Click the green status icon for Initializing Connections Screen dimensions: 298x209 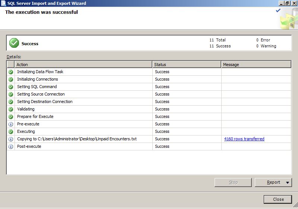(x=11, y=79)
